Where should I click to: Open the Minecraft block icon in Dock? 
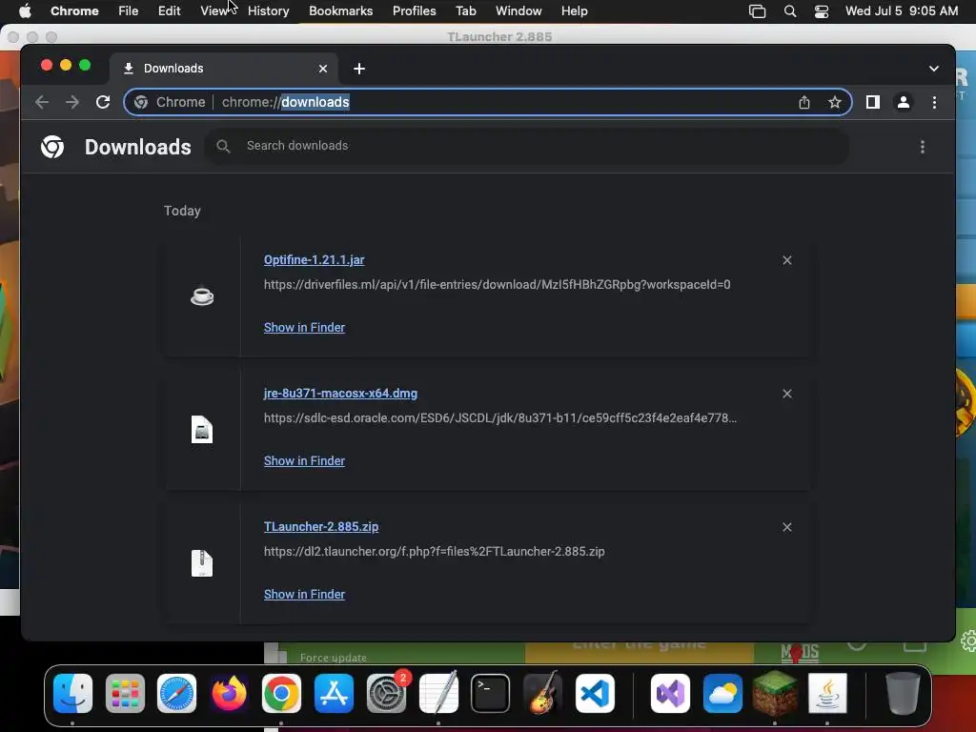click(775, 693)
